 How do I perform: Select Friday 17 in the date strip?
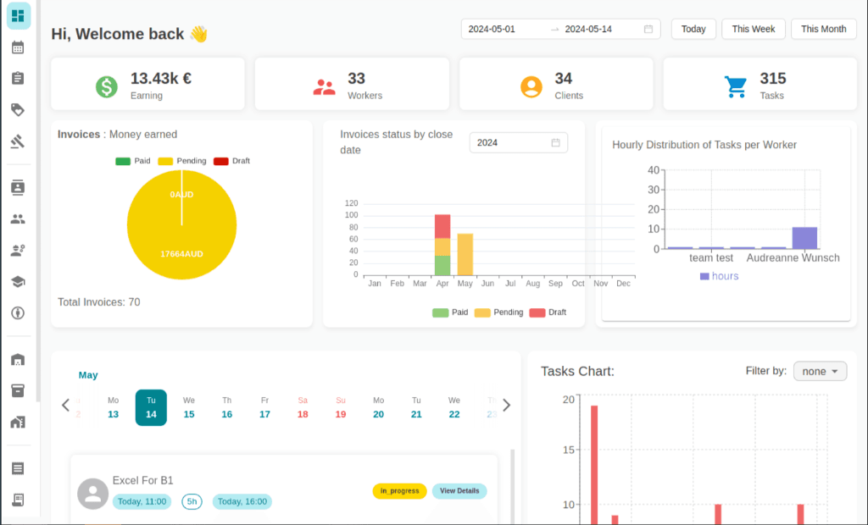click(x=264, y=407)
